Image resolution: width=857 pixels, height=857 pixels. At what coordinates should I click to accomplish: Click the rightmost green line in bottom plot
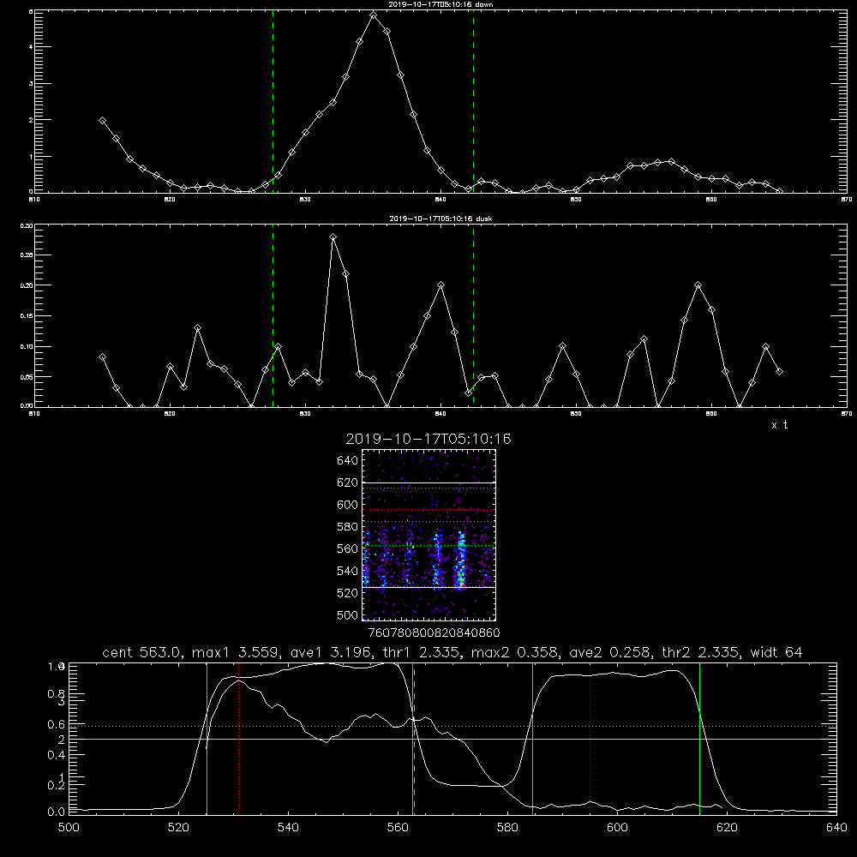click(699, 739)
